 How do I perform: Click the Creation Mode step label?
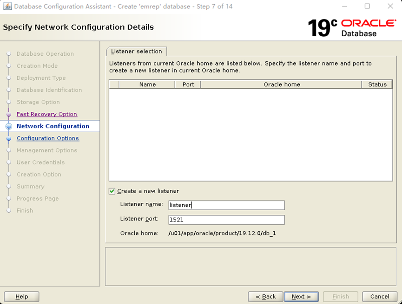[37, 66]
